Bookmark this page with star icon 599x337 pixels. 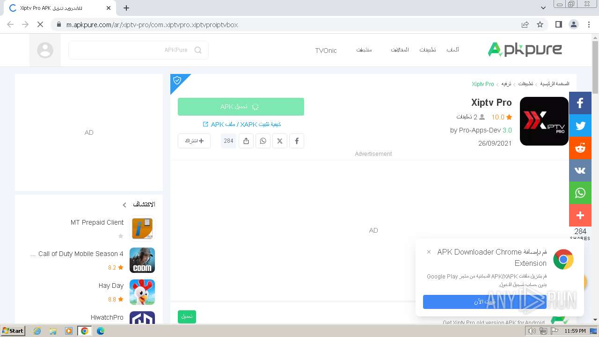(540, 24)
